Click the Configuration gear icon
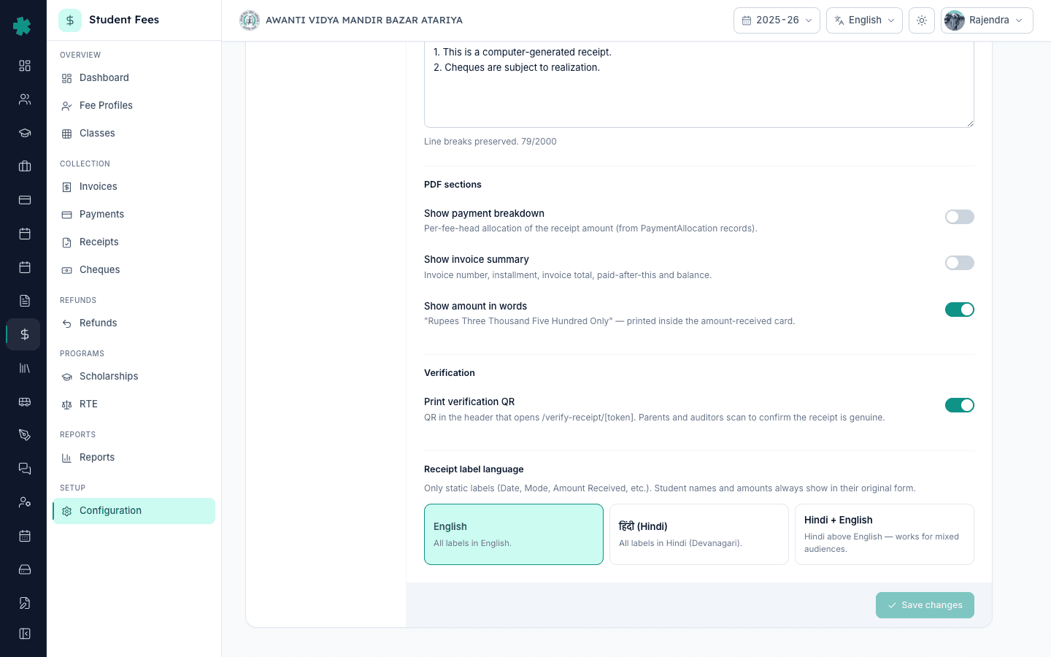Image resolution: width=1051 pixels, height=657 pixels. tap(67, 511)
